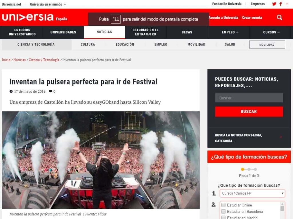This screenshot has width=293, height=219.
Task: Open the Universia Facebook icon
Action: click(280, 4)
